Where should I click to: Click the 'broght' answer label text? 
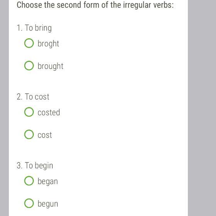click(x=48, y=44)
